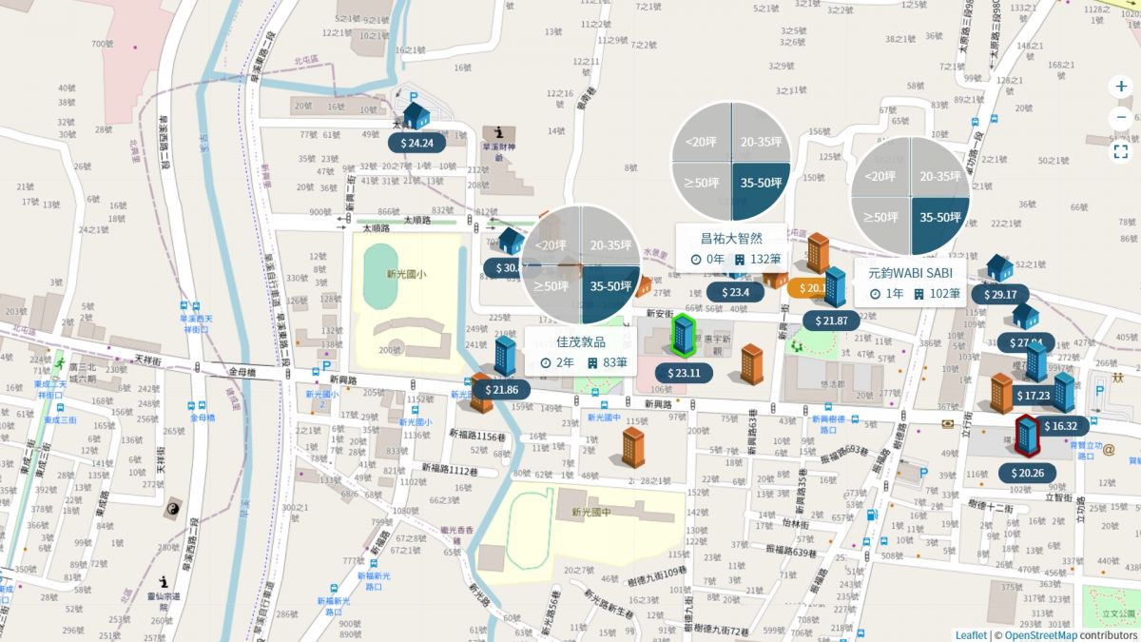The width and height of the screenshot is (1141, 642).
Task: Select the blue house marker beside 佳茂敦品 pie
Action: click(511, 241)
